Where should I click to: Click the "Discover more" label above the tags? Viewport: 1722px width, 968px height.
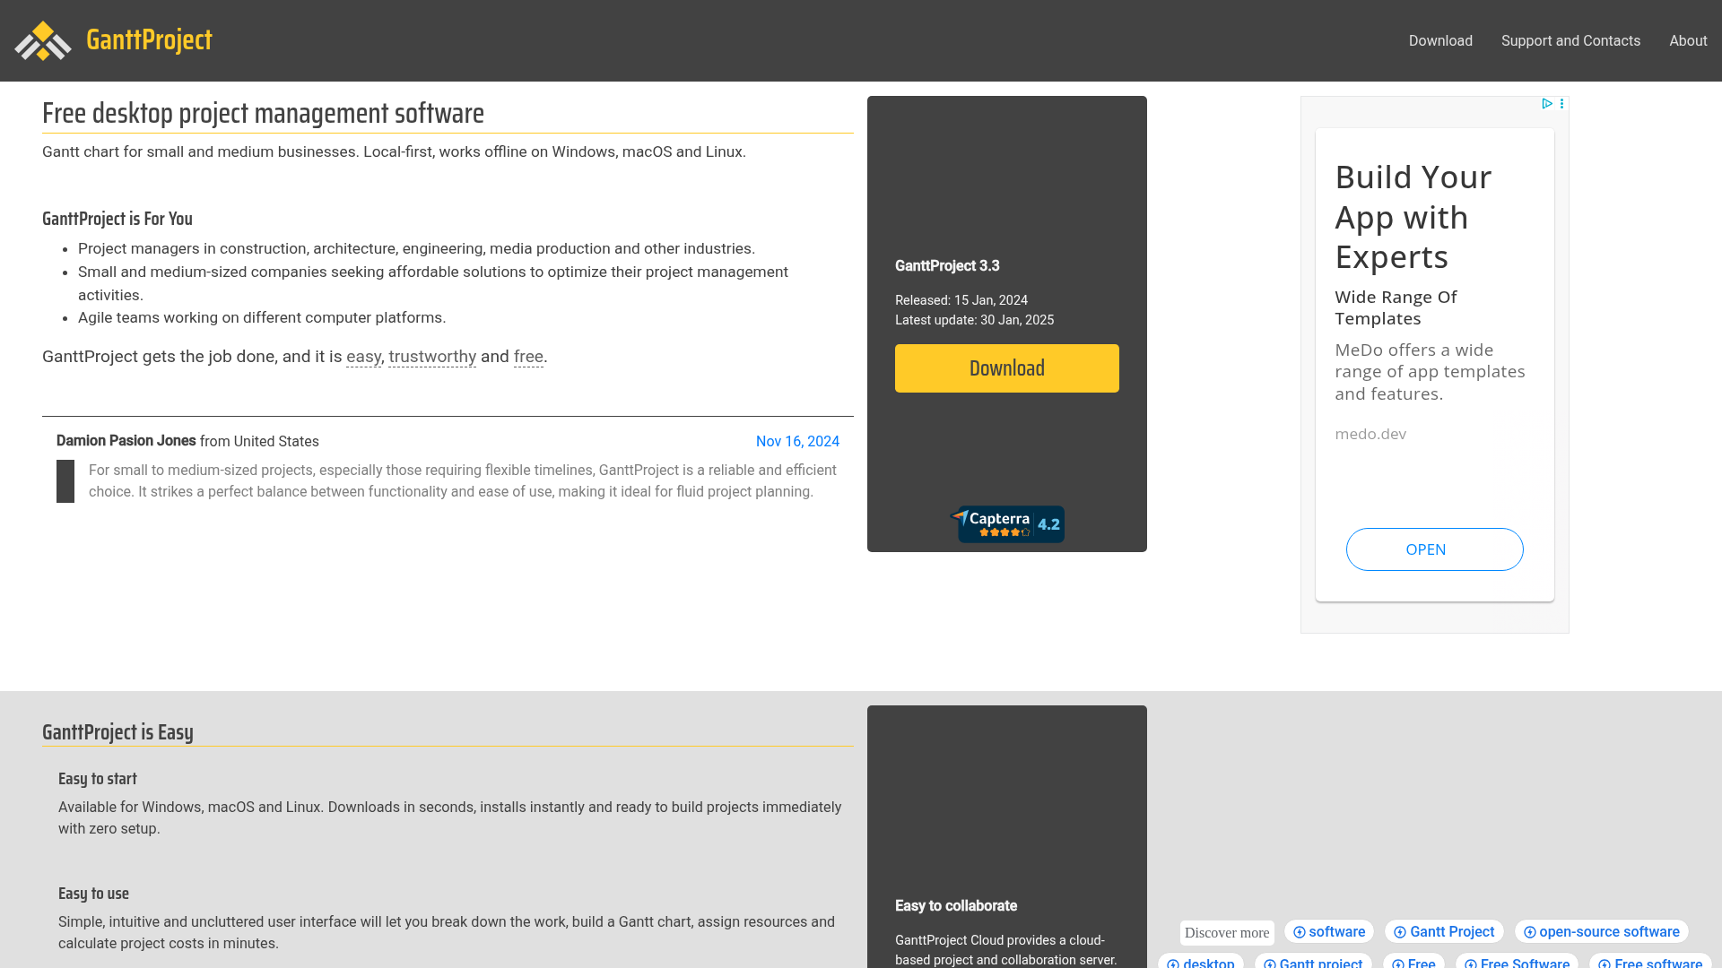(1226, 932)
